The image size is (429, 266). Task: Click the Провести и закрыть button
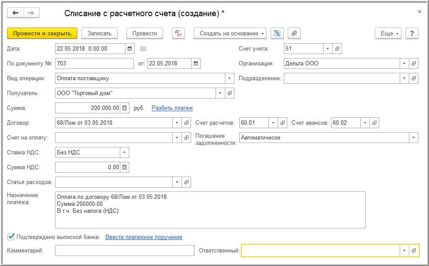pyautogui.click(x=42, y=33)
